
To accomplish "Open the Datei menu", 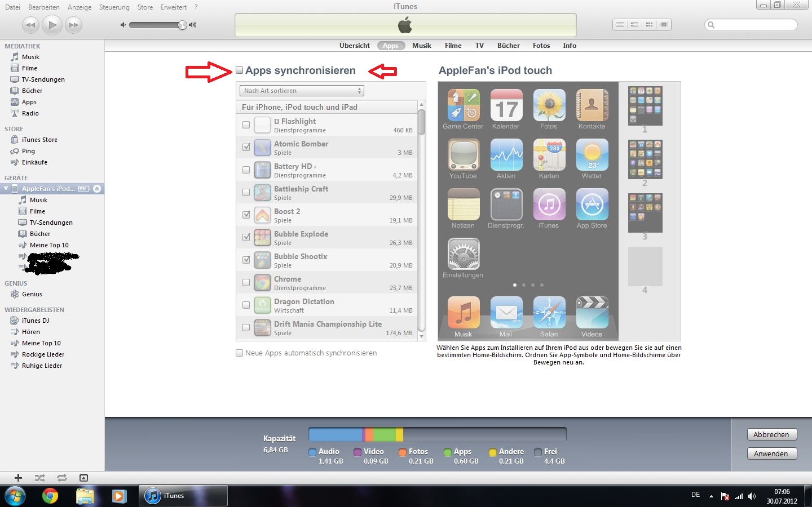I will click(12, 7).
